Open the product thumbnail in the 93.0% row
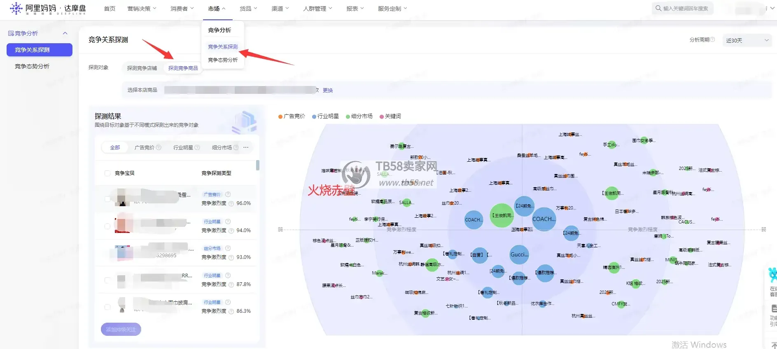Viewport: 777px width, 349px height. point(122,253)
